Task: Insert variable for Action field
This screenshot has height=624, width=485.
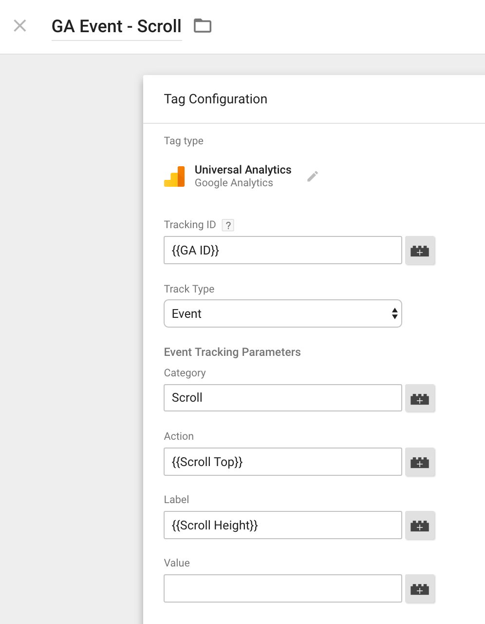Action: [420, 462]
